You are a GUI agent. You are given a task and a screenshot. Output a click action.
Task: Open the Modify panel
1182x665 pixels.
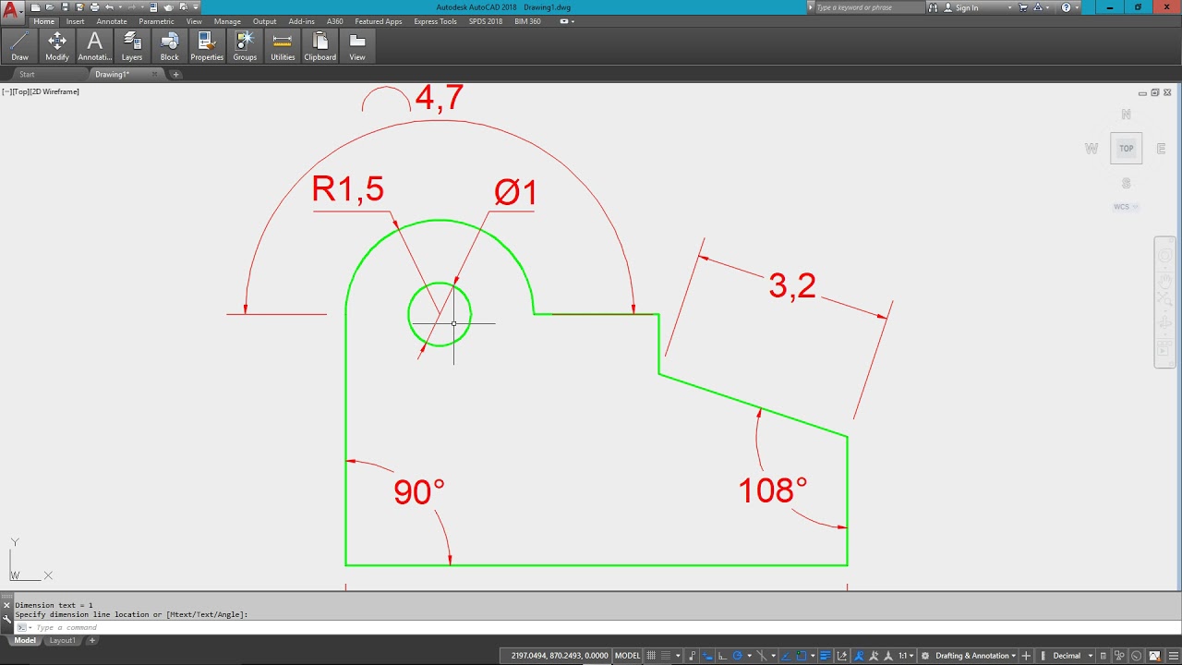(57, 45)
